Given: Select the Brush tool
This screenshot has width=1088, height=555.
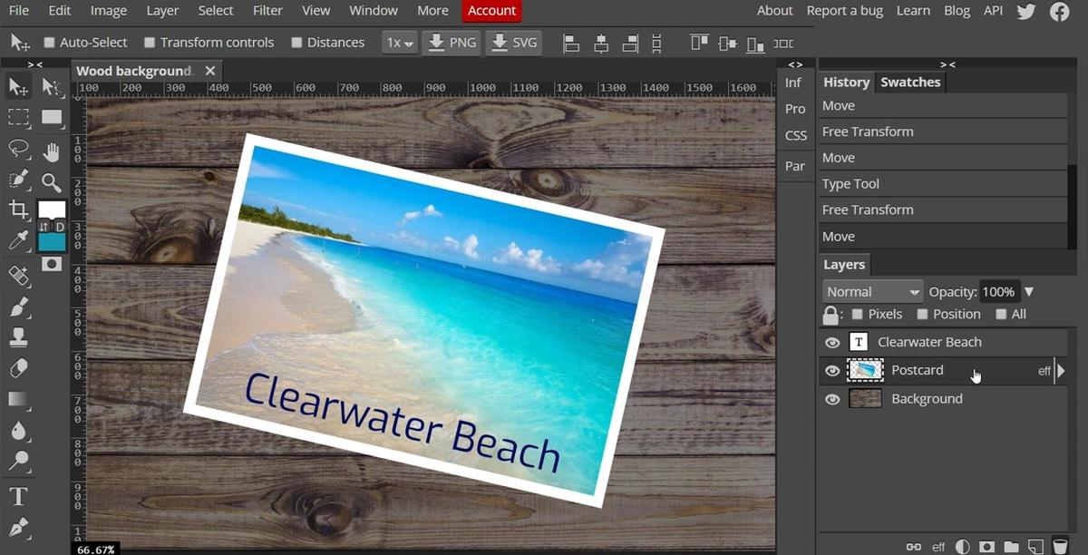Looking at the screenshot, I should [18, 307].
